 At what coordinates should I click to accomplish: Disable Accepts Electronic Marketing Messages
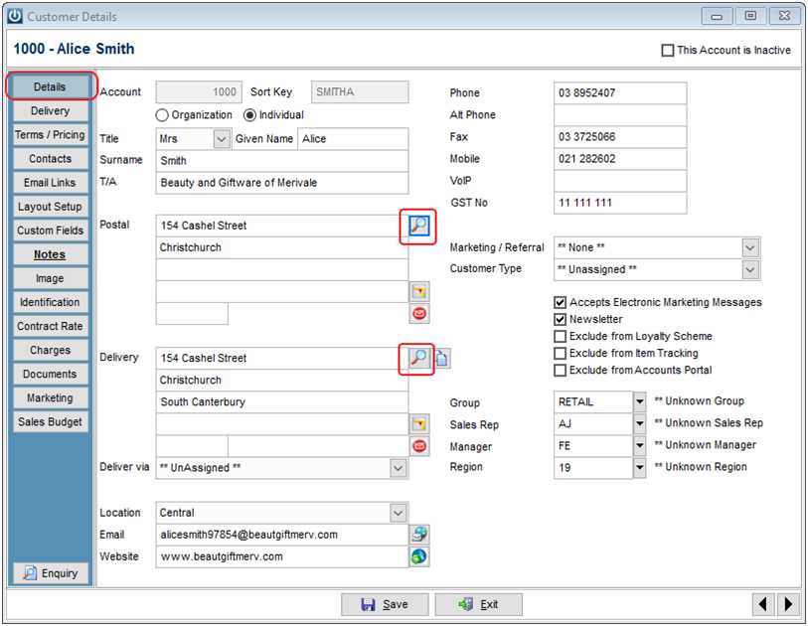pos(560,302)
